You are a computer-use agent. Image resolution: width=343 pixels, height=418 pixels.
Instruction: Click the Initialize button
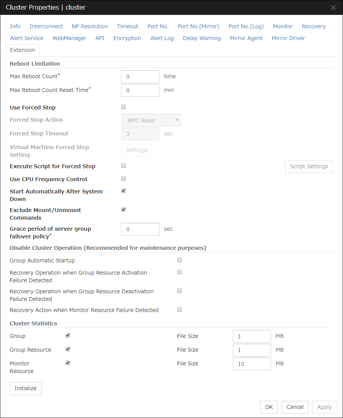coord(26,389)
